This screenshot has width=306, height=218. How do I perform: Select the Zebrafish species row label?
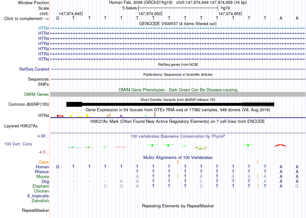pyautogui.click(x=40, y=201)
